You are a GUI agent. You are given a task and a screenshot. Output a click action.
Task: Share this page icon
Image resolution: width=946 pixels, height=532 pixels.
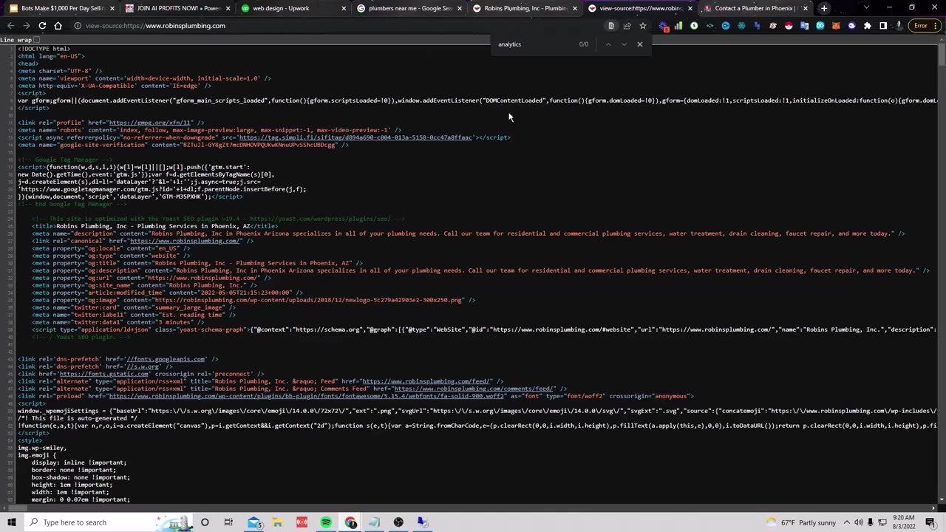[627, 26]
